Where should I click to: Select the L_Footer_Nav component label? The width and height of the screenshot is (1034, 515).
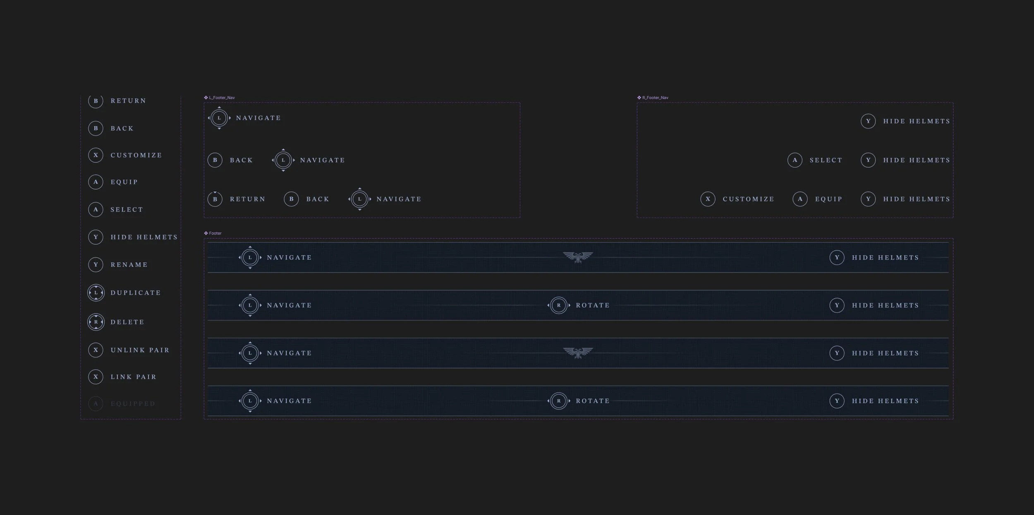[x=222, y=98]
